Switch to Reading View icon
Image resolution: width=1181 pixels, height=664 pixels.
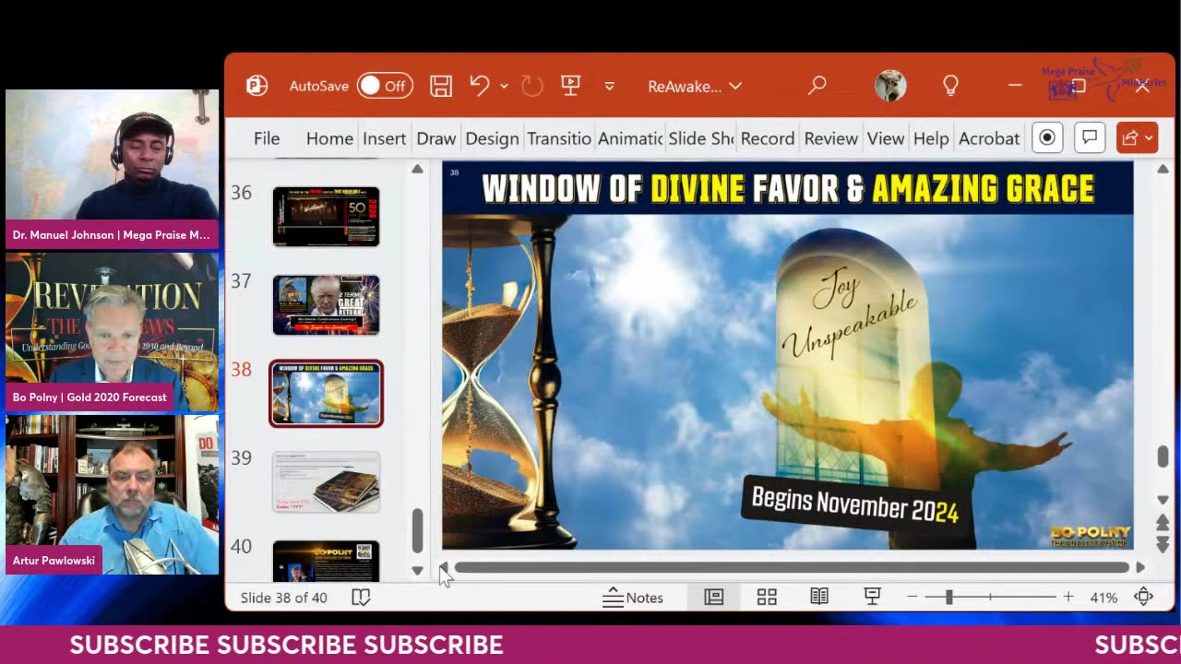(x=819, y=598)
